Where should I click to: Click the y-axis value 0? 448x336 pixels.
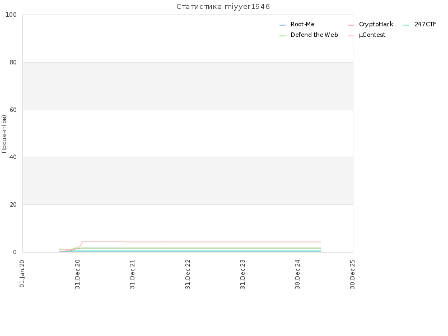(x=15, y=252)
